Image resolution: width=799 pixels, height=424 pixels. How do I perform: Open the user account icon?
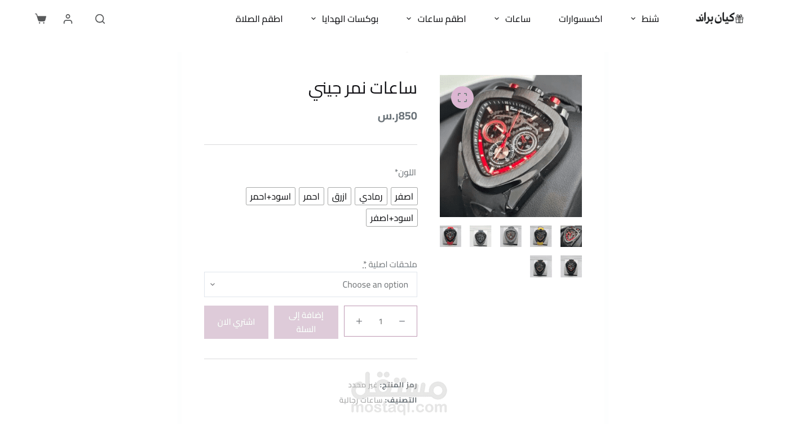tap(68, 19)
